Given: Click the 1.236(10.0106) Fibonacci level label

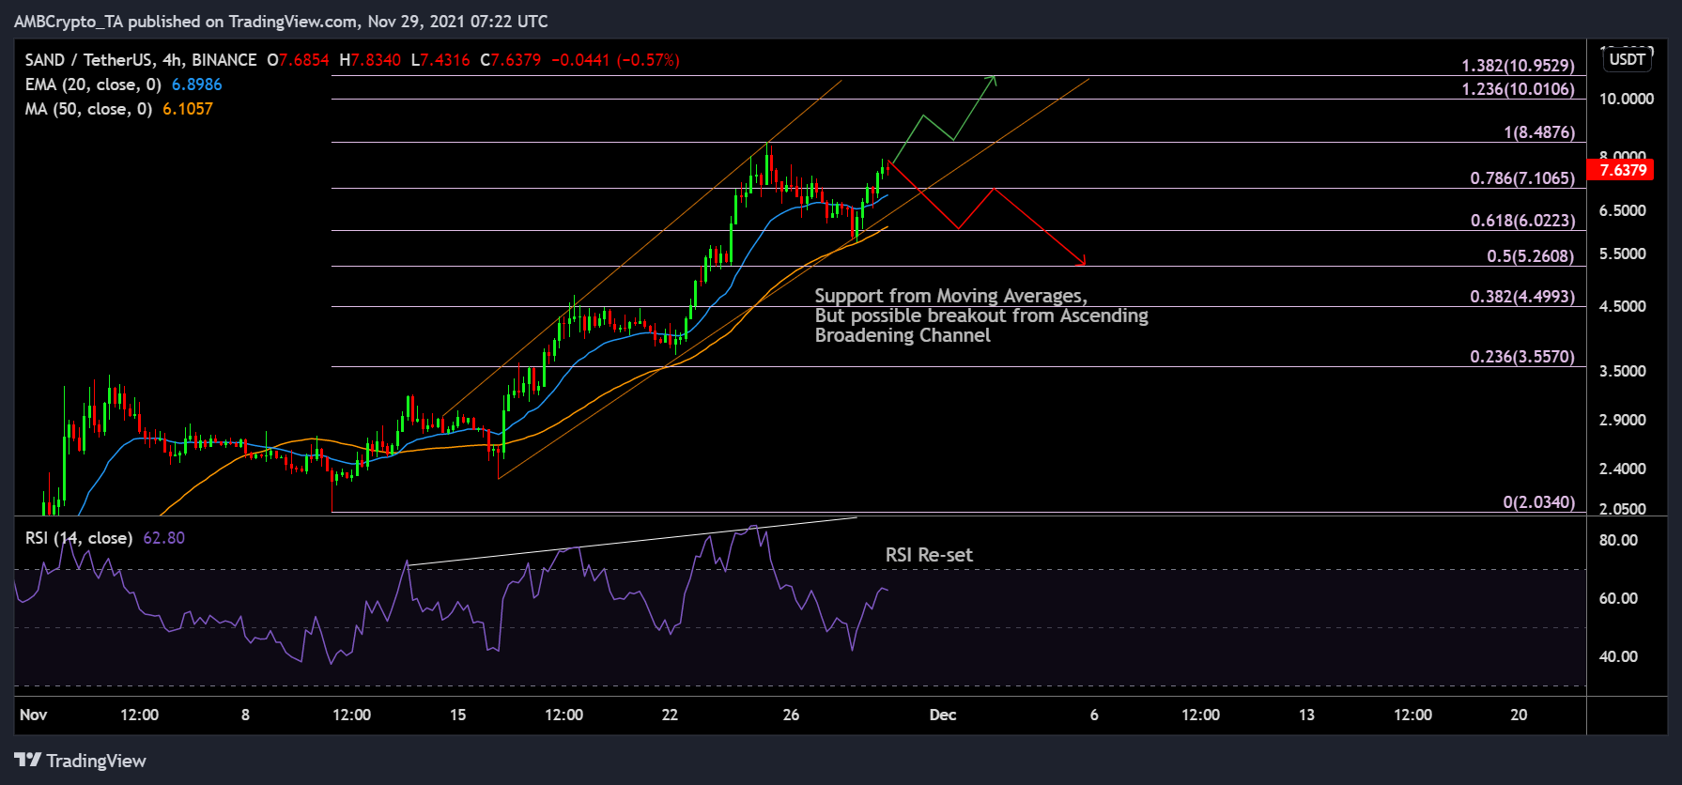Looking at the screenshot, I should tap(1518, 89).
